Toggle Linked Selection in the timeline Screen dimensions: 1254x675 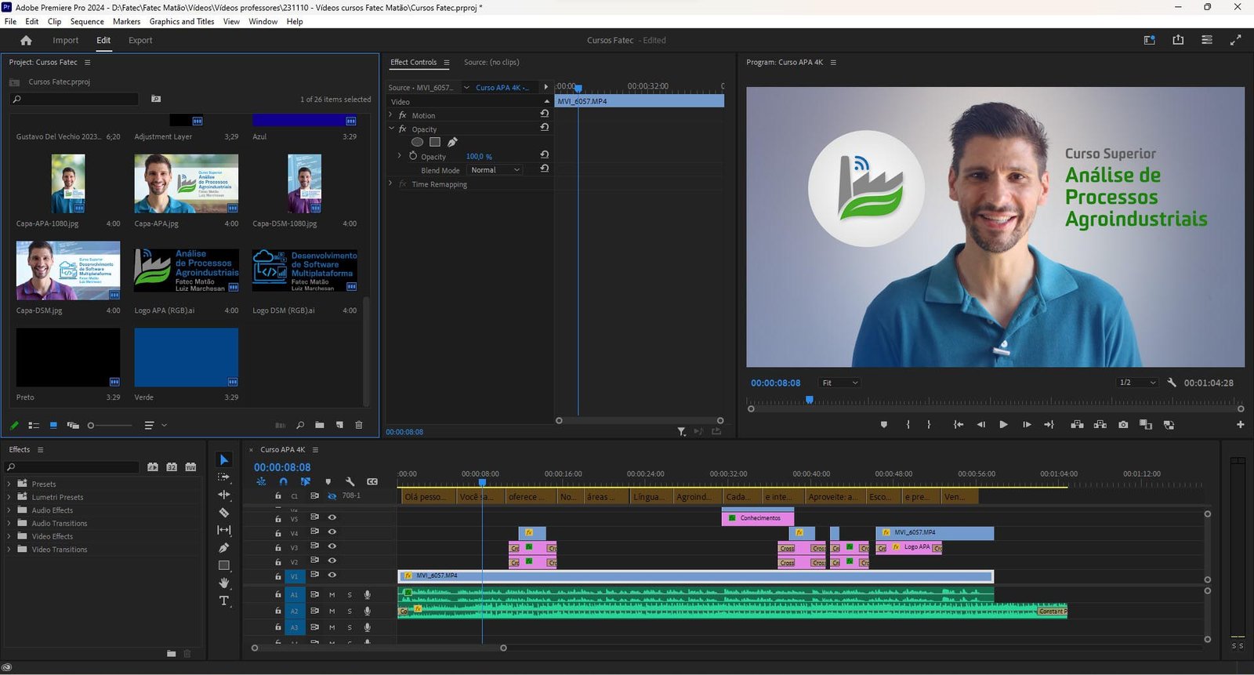306,481
